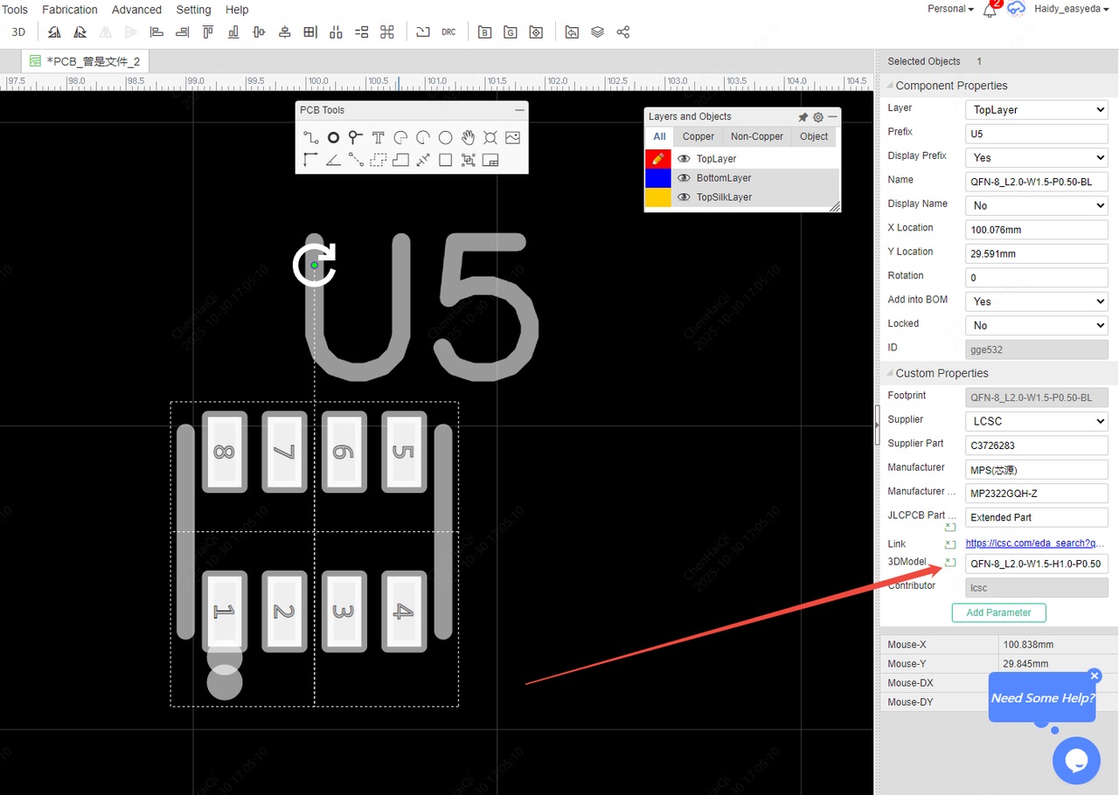1119x795 pixels.
Task: Click the blue BottomLayer color swatch
Action: click(657, 178)
